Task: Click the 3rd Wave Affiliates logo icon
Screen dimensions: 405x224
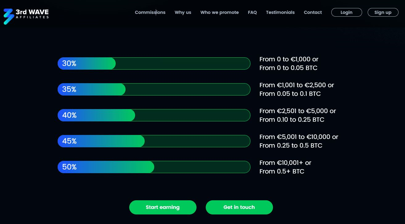Action: coord(9,16)
